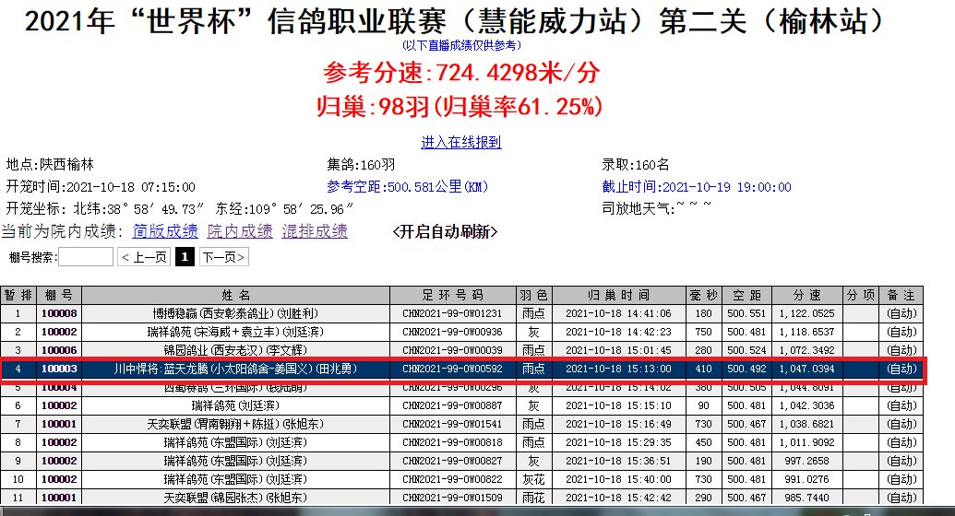Click ring number CHN2021-99-OW00827
The image size is (955, 516).
[452, 461]
